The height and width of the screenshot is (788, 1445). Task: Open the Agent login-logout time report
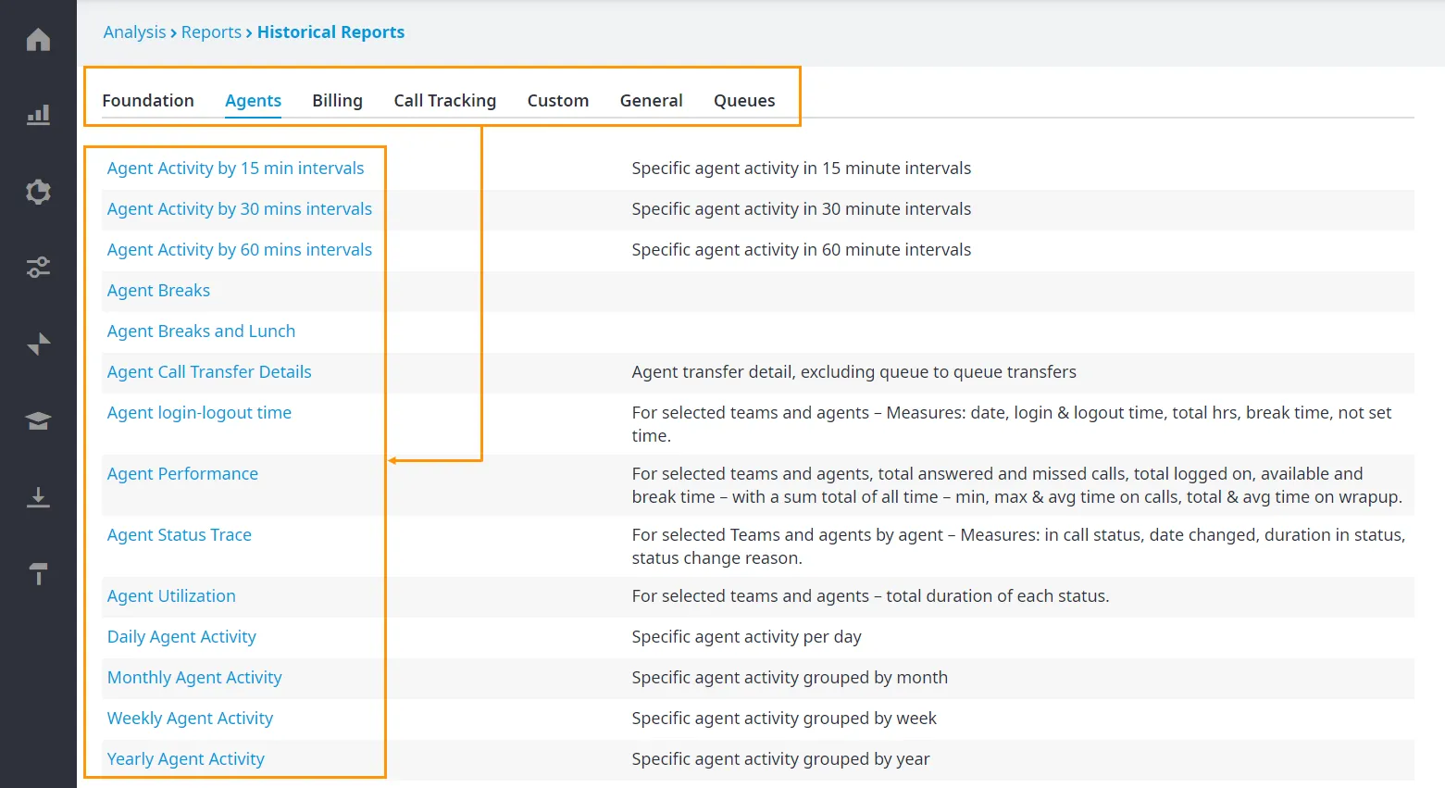[x=199, y=413]
